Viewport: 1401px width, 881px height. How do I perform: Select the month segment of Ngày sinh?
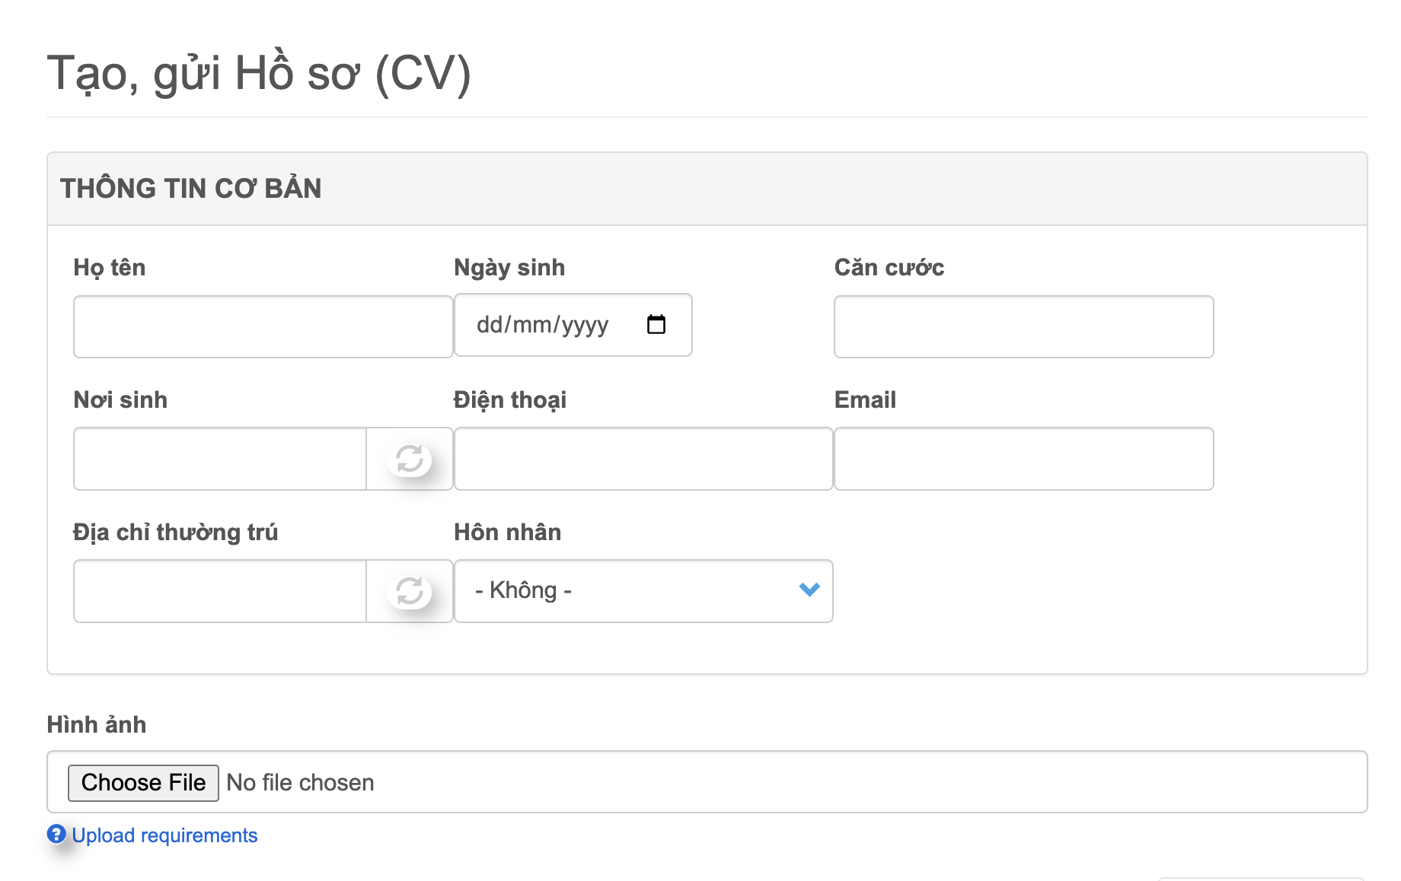(x=531, y=325)
